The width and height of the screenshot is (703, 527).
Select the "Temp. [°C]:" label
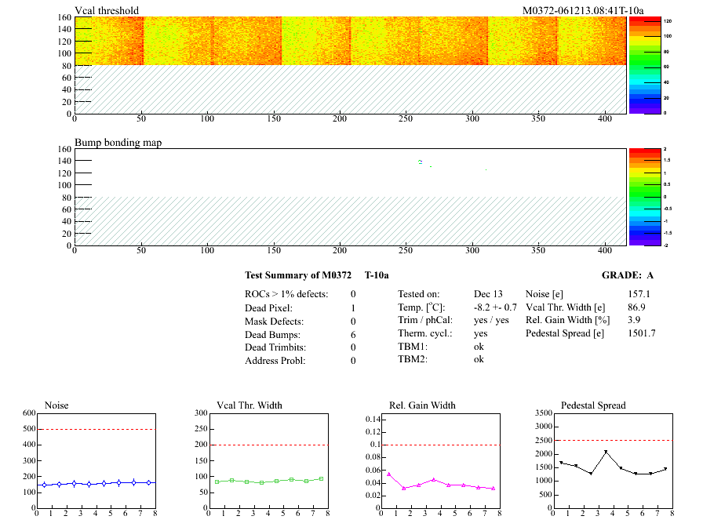point(421,307)
